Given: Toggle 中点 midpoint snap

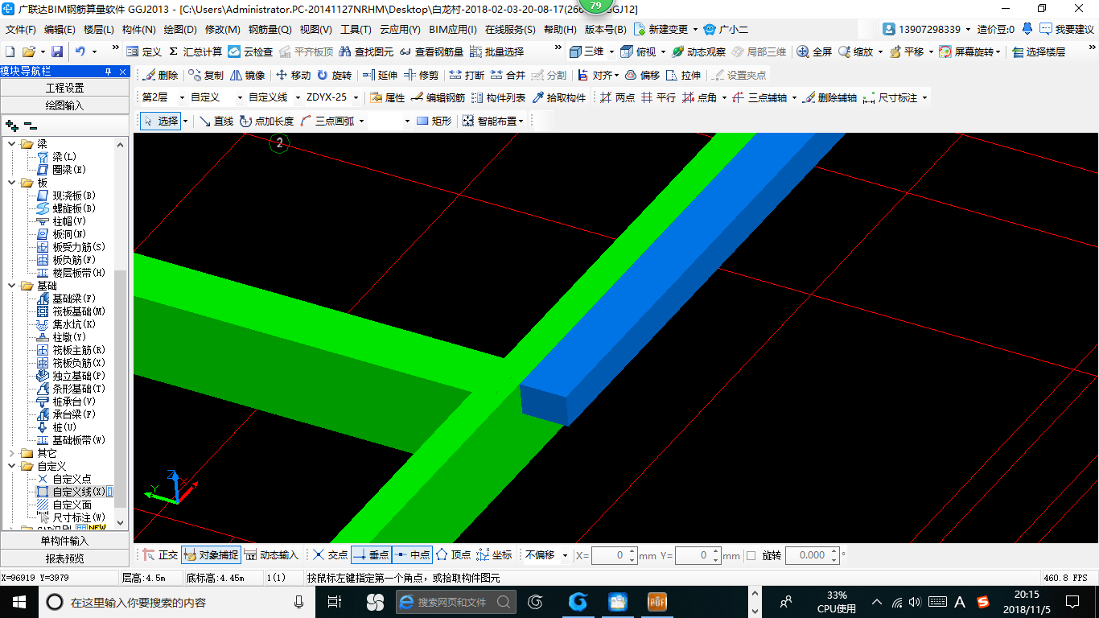Looking at the screenshot, I should coord(412,555).
